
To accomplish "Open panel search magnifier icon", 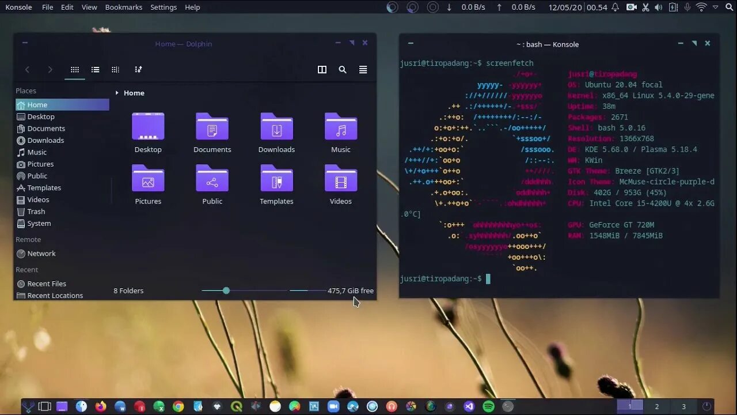I will 728,7.
